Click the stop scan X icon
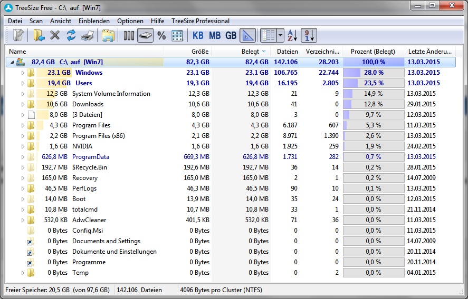 point(55,35)
